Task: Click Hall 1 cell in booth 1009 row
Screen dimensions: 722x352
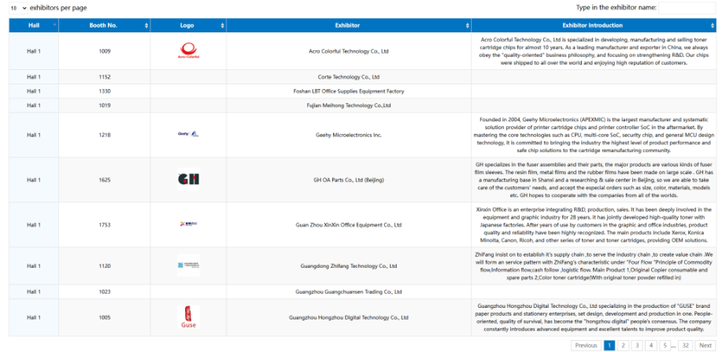Action: tap(34, 51)
